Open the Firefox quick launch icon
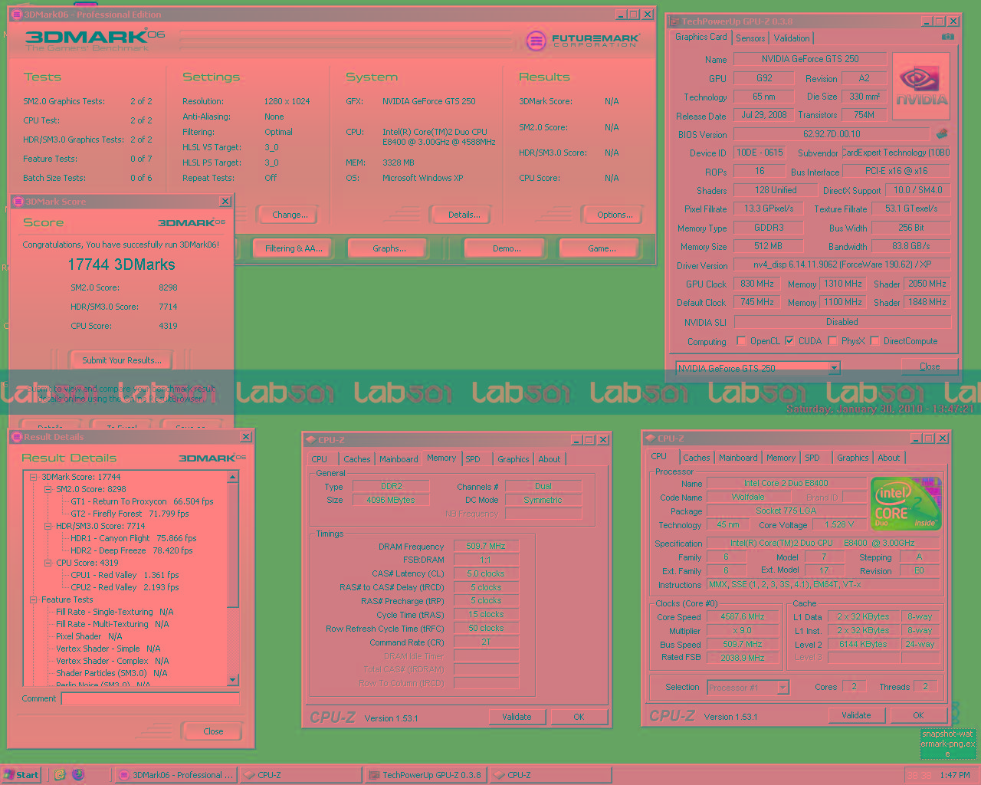 77,774
